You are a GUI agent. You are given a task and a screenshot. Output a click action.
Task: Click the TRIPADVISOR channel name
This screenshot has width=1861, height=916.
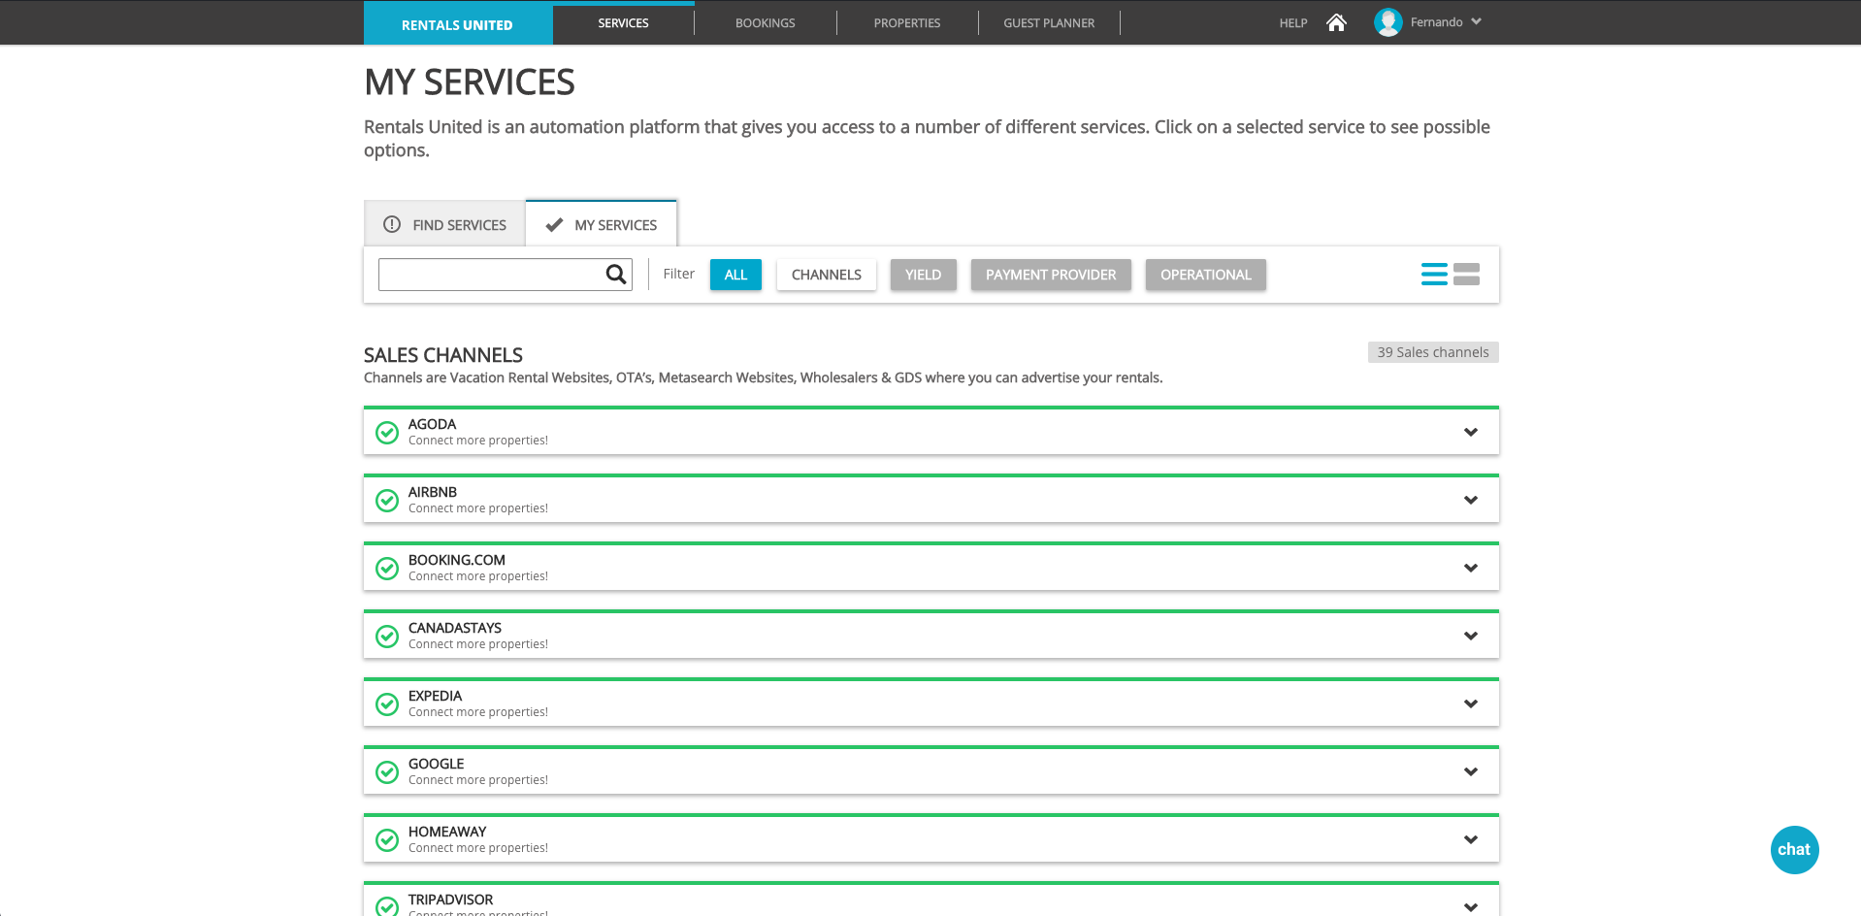[451, 900]
